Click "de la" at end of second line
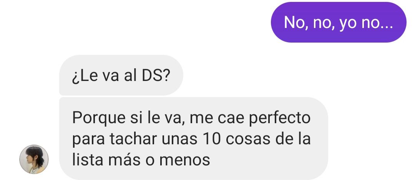Viewport: 415px width, 180px height. click(293, 139)
